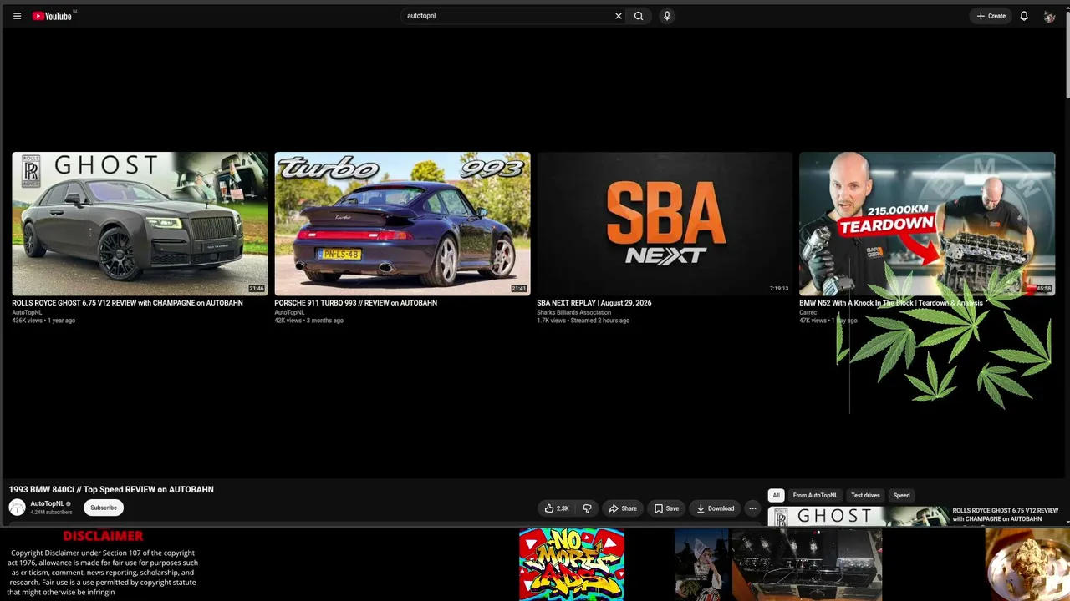
Task: Select the Test drives chip
Action: pos(865,495)
